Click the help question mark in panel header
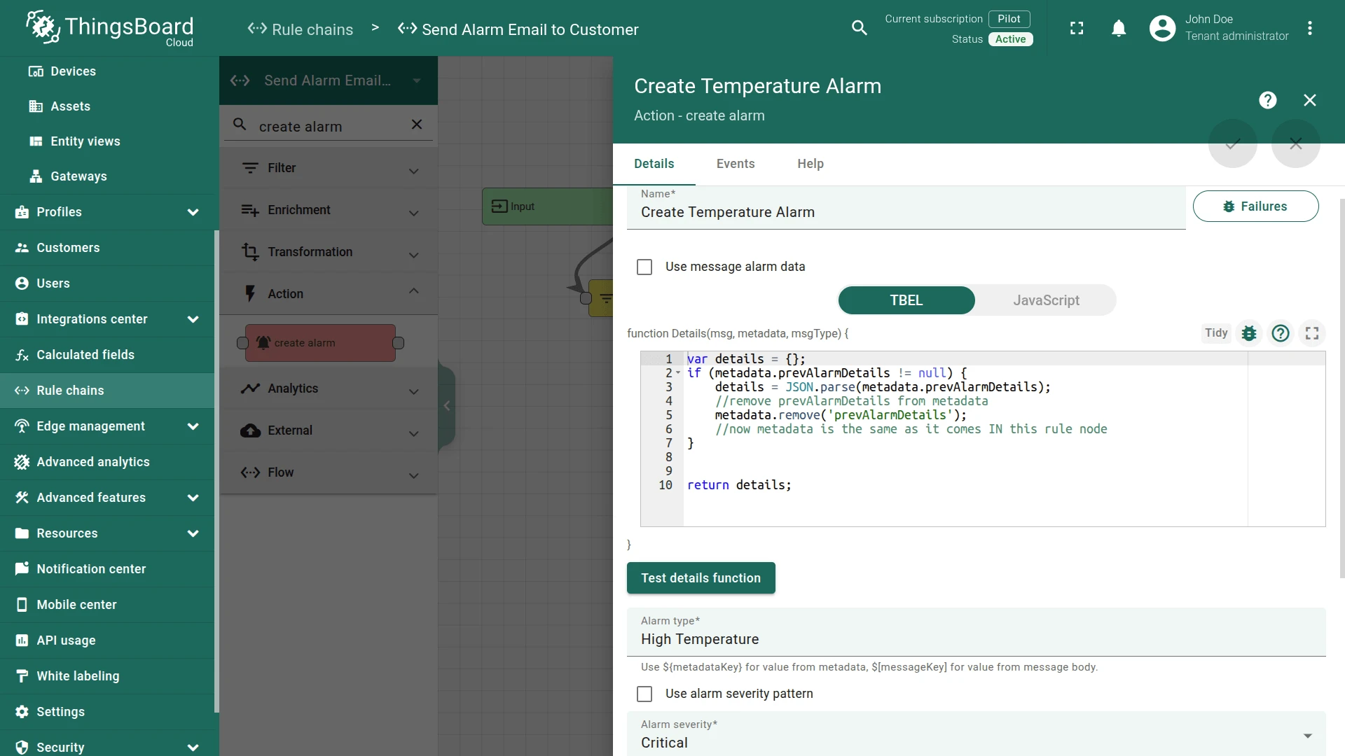This screenshot has width=1345, height=756. 1267,100
